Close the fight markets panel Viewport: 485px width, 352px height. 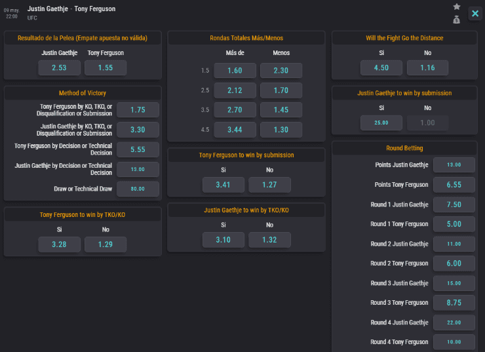[x=475, y=14]
